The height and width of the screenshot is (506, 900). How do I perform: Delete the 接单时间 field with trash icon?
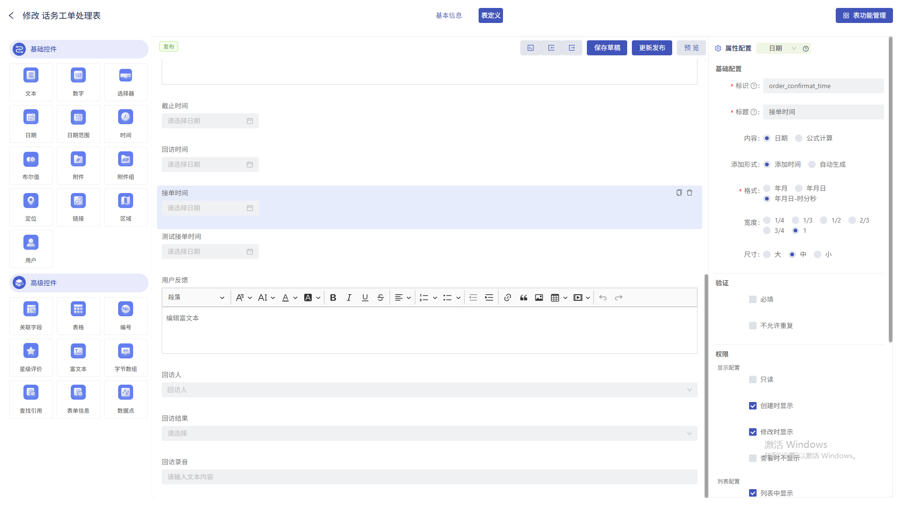pos(690,193)
